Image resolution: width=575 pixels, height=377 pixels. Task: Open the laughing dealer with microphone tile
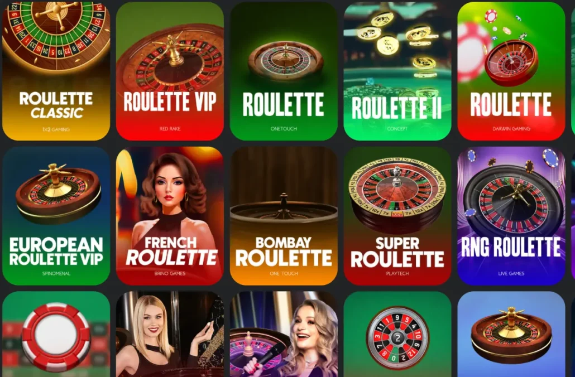click(284, 334)
